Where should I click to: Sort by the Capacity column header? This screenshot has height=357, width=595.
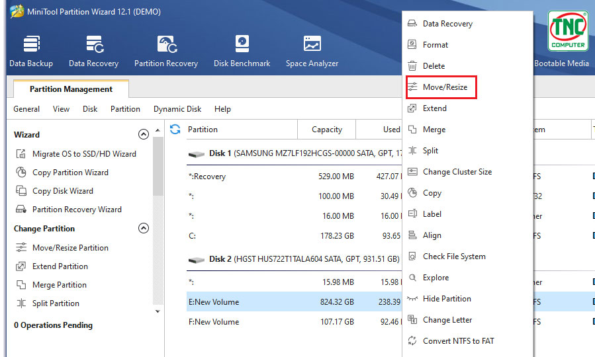pyautogui.click(x=327, y=130)
